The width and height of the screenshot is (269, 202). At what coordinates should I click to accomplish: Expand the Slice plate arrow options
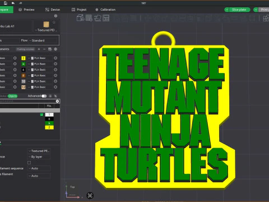point(227,10)
